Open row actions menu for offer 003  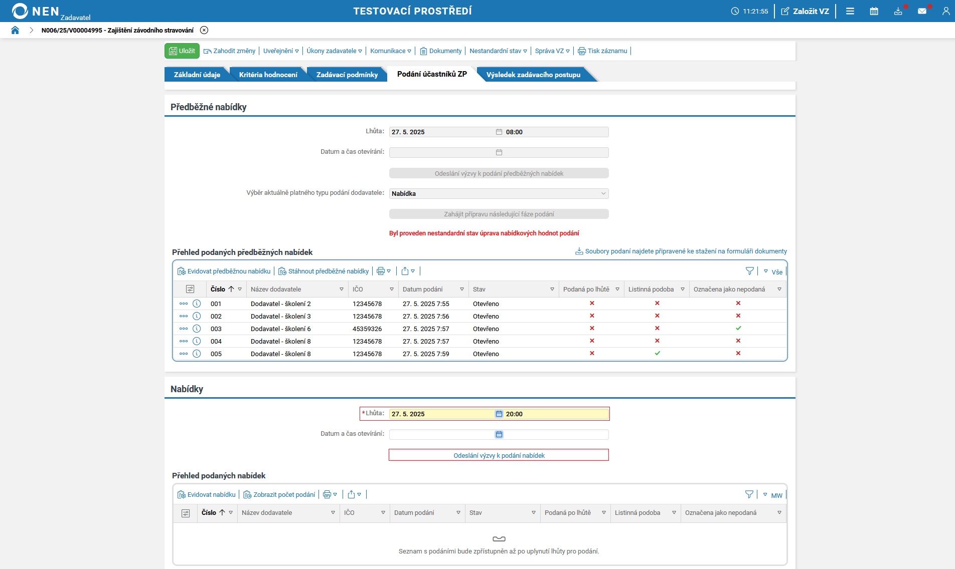[x=184, y=329]
